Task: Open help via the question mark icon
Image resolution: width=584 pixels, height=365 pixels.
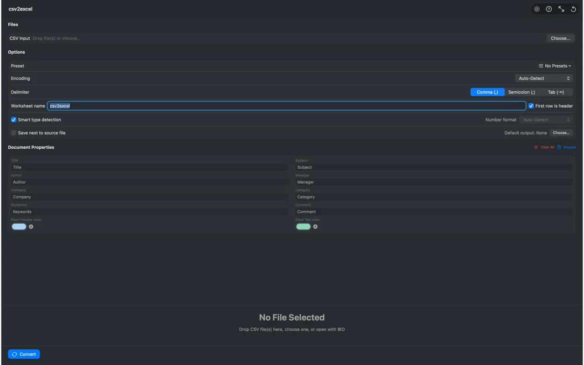Action: pos(549,9)
